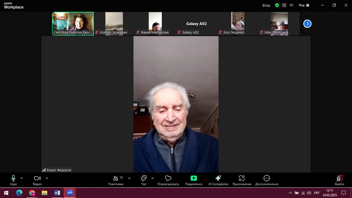This screenshot has height=198, width=352.
Task: Open the Участники participants panel
Action: pyautogui.click(x=116, y=180)
